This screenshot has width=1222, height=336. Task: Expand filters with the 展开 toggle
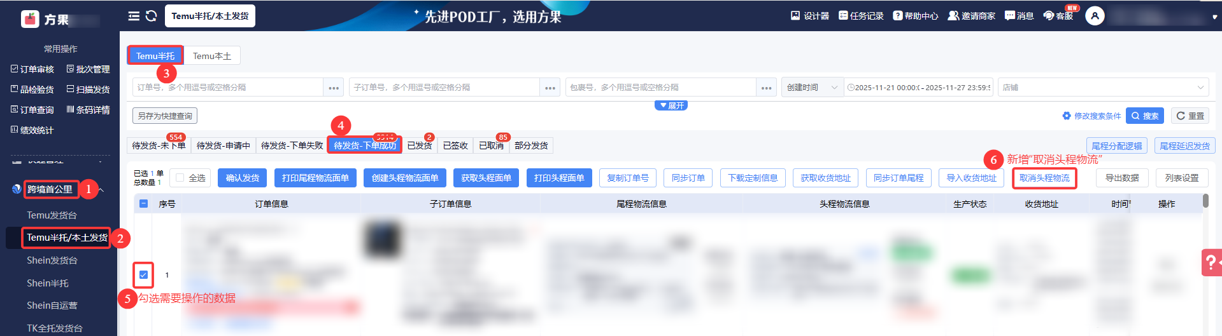click(x=671, y=105)
